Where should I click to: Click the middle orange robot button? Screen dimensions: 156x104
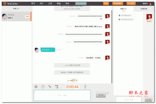pyautogui.click(x=118, y=4)
